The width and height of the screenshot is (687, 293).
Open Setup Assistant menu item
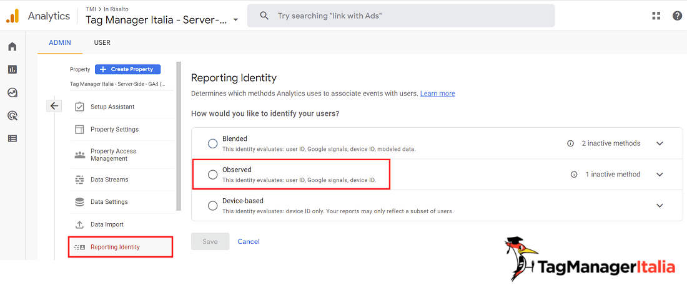(122, 107)
